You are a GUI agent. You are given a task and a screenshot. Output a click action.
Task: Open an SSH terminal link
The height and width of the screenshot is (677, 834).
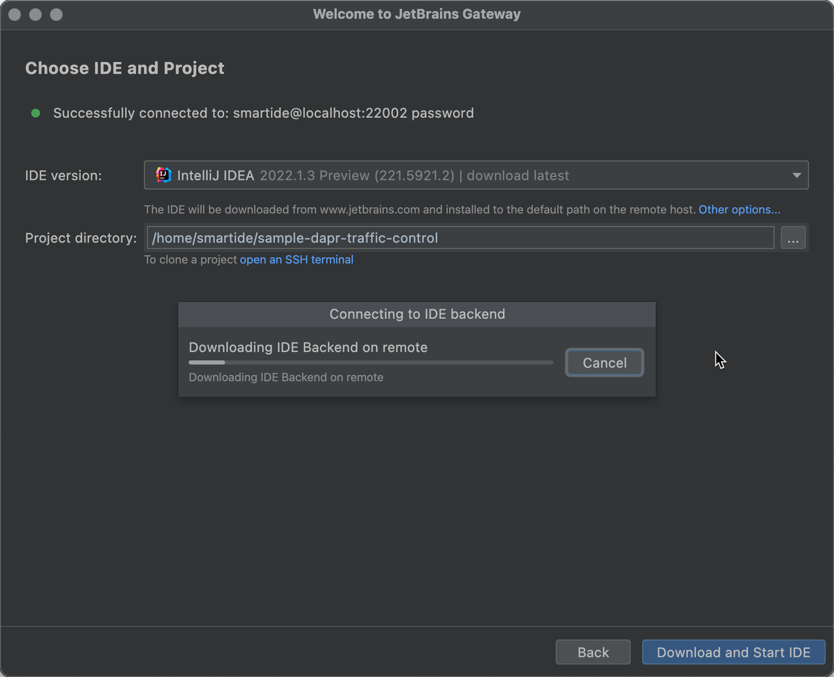coord(296,259)
